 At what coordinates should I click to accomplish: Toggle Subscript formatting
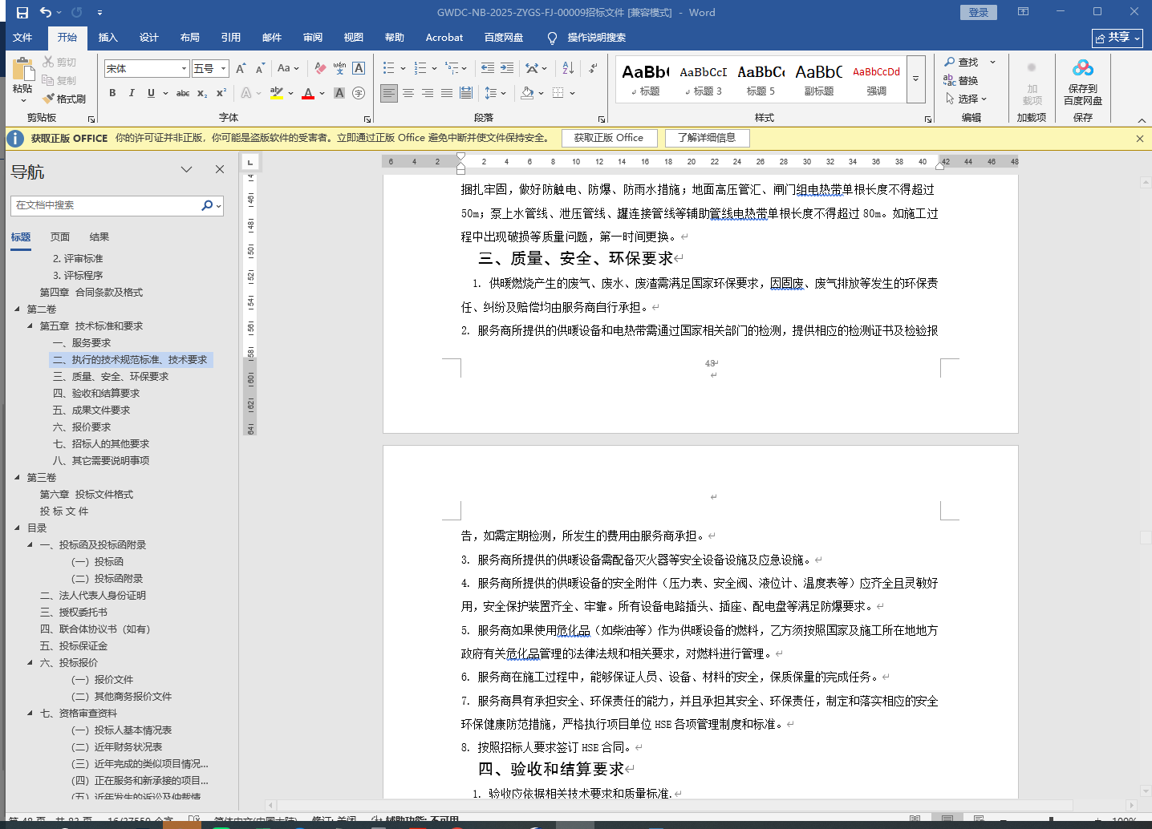tap(202, 93)
